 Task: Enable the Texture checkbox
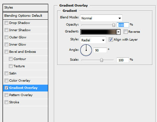tap(11, 66)
